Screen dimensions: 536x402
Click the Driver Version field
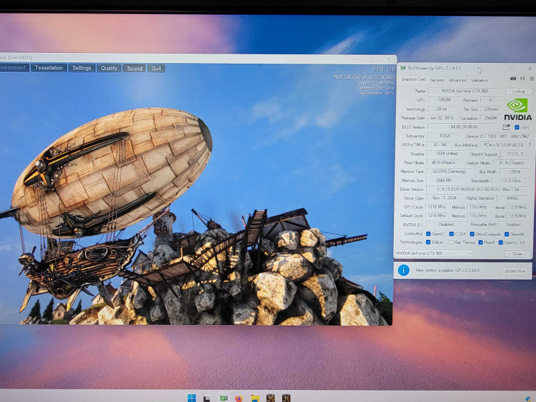[478, 190]
